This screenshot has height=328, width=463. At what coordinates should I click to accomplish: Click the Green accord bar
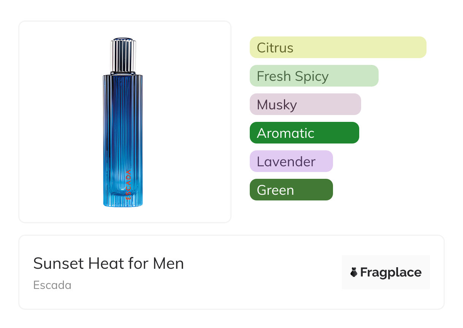tap(291, 190)
